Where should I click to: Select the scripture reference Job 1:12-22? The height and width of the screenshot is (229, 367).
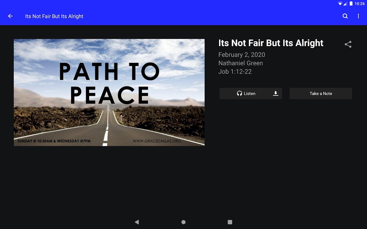[x=235, y=72]
